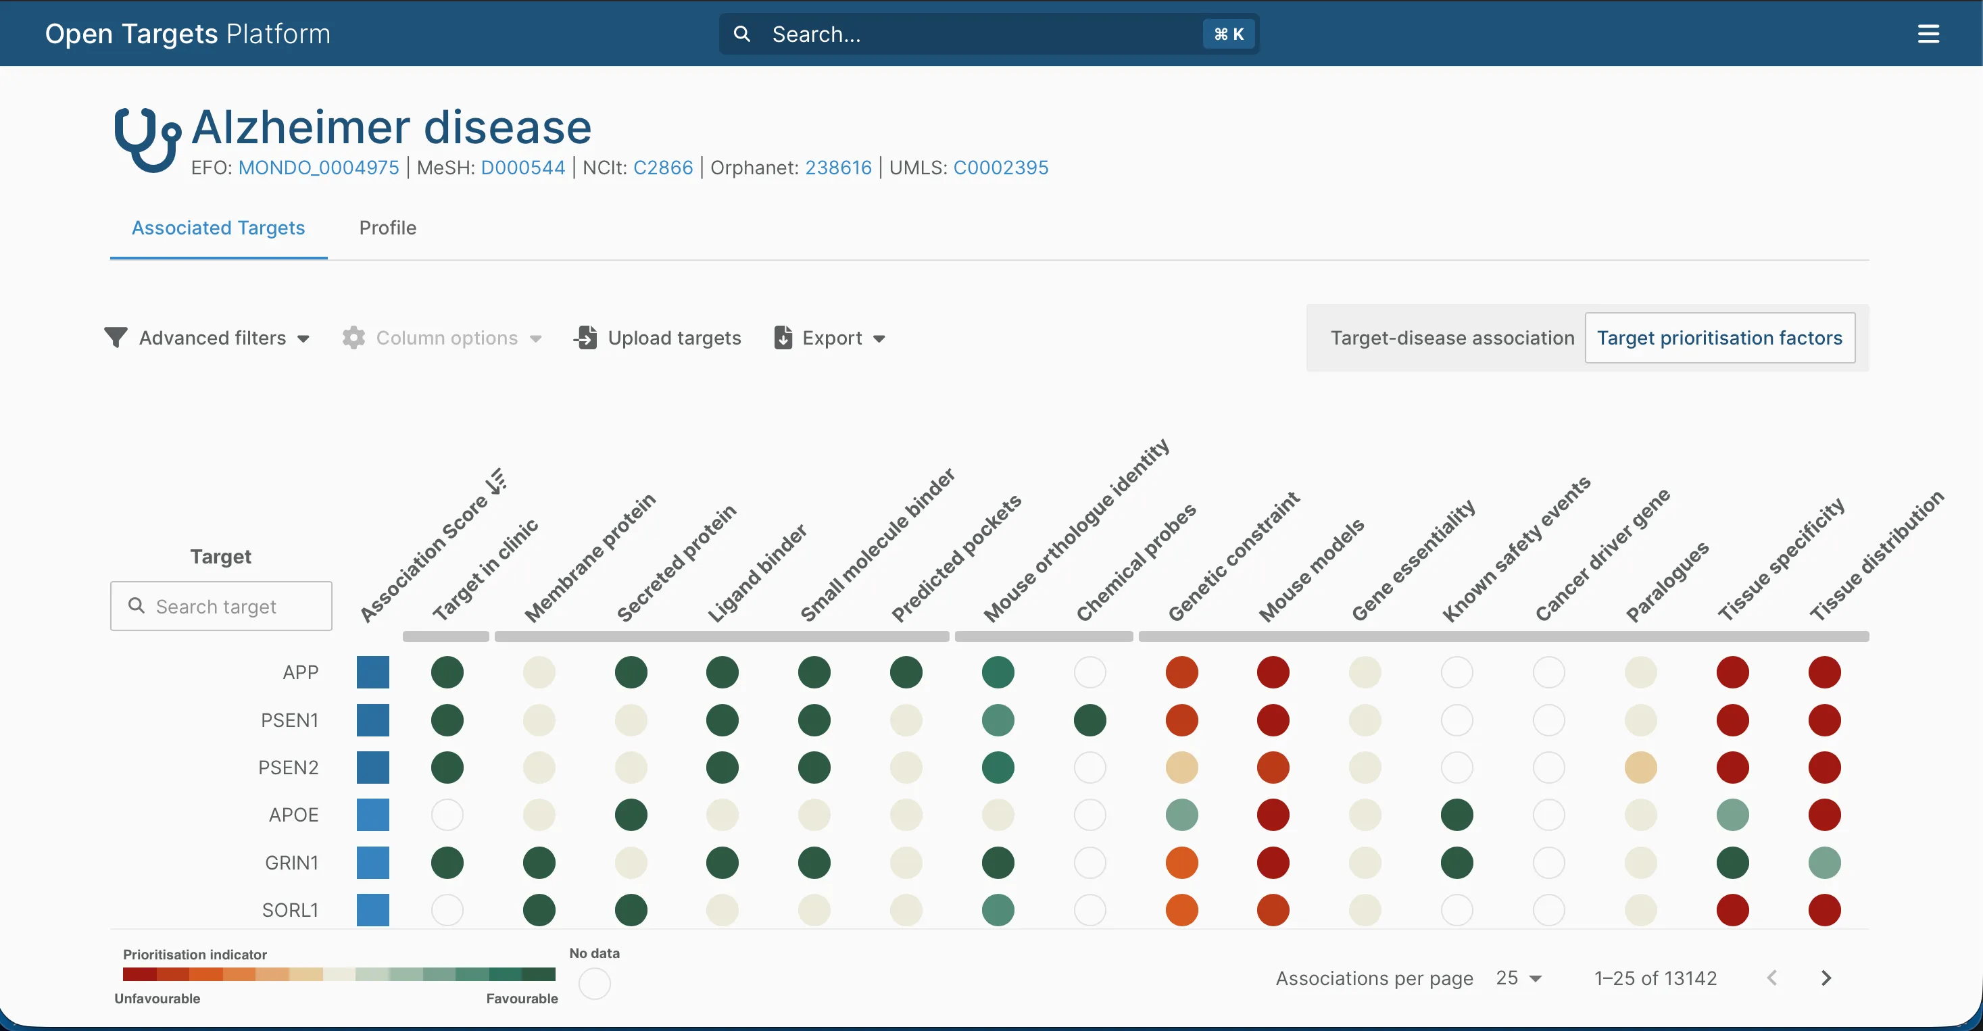The image size is (1983, 1031).
Task: Open the MeSH D000544 link
Action: (x=522, y=168)
